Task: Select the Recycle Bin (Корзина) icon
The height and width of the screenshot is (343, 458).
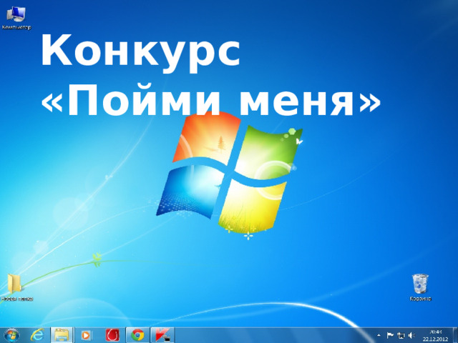Action: pos(420,287)
